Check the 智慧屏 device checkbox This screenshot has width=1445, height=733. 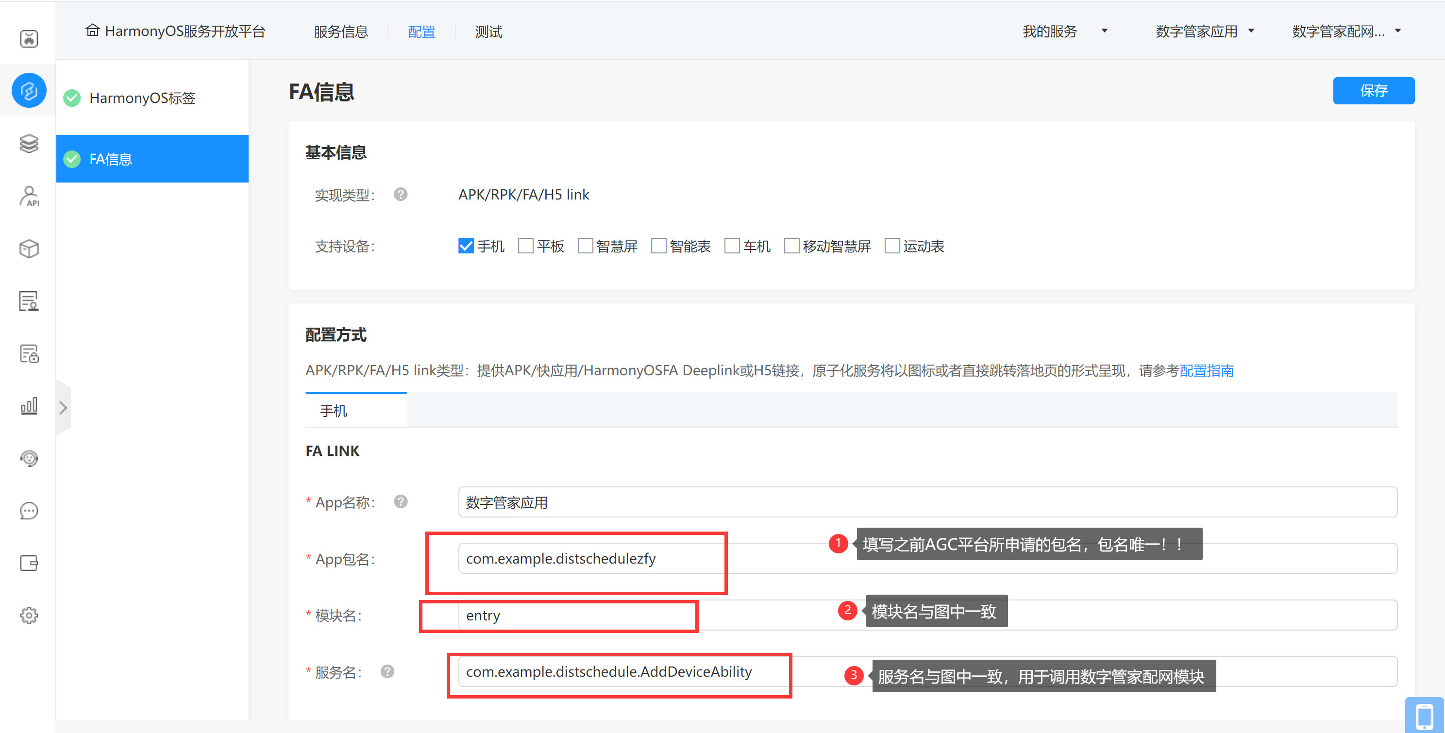585,246
